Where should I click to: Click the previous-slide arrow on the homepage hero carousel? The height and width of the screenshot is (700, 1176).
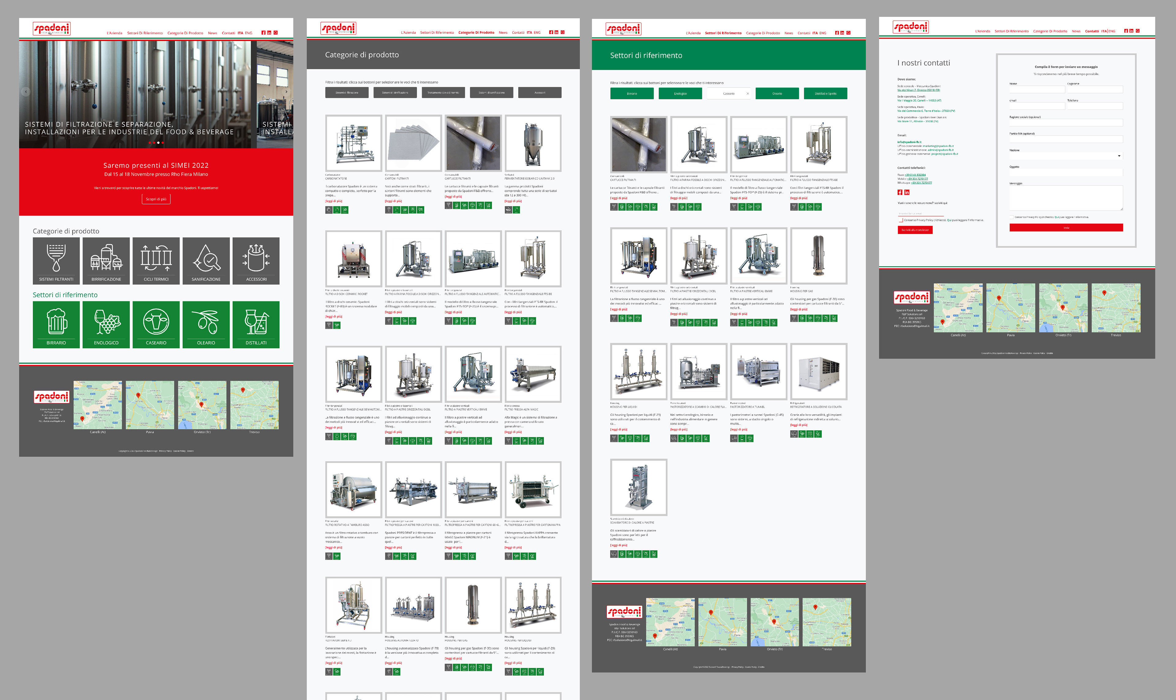[x=26, y=92]
